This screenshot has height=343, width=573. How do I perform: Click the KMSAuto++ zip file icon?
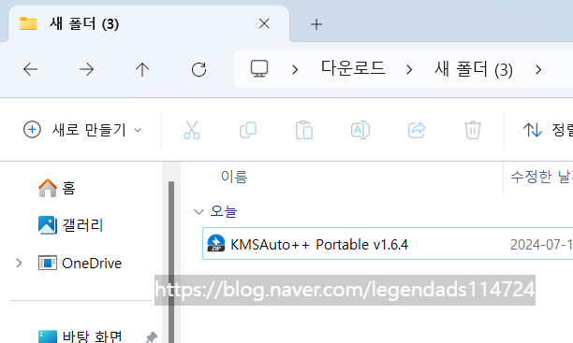click(216, 243)
